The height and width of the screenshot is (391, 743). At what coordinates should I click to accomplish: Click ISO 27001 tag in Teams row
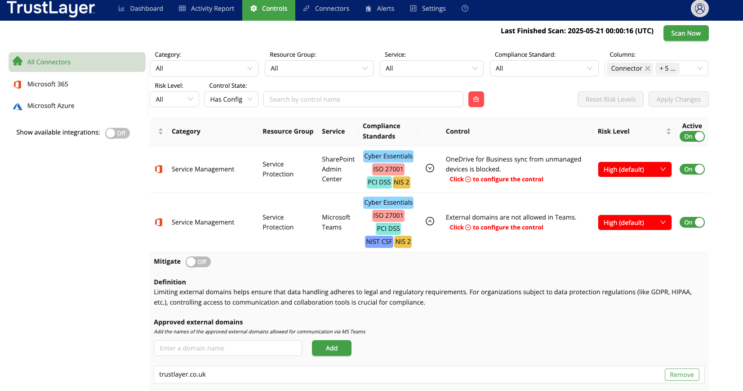[x=388, y=216]
